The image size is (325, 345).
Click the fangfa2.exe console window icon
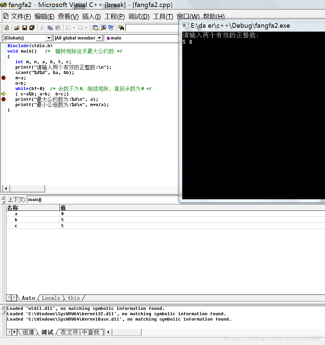[186, 25]
